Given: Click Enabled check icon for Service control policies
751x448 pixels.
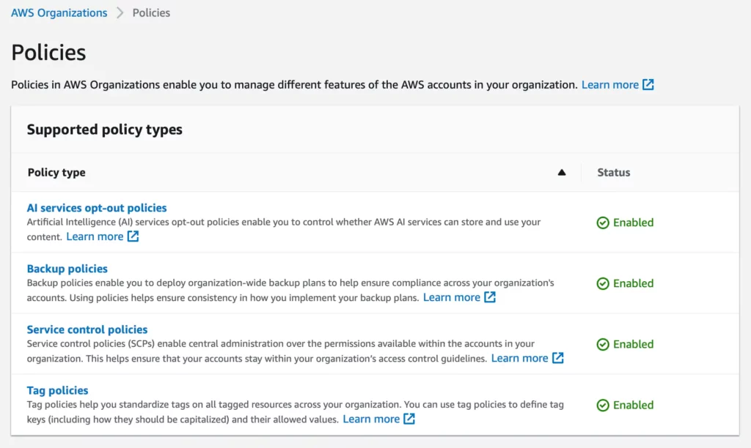Looking at the screenshot, I should point(603,344).
